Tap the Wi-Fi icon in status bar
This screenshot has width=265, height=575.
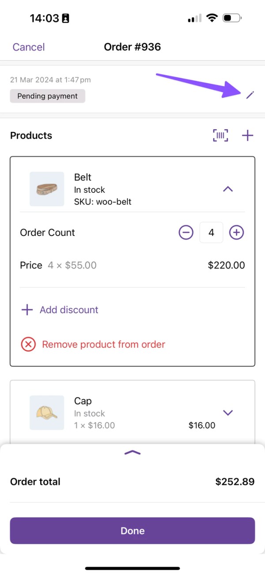tap(212, 18)
